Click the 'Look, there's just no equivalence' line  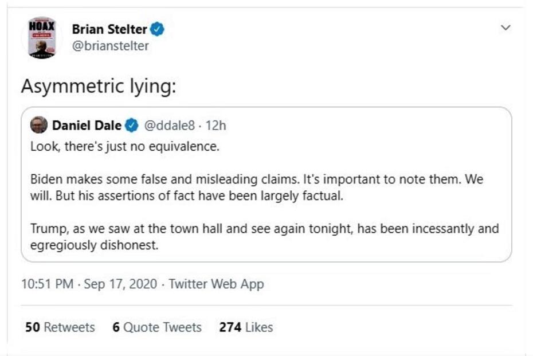click(x=125, y=146)
